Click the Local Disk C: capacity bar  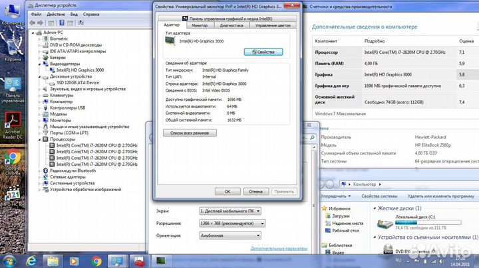[x=428, y=223]
